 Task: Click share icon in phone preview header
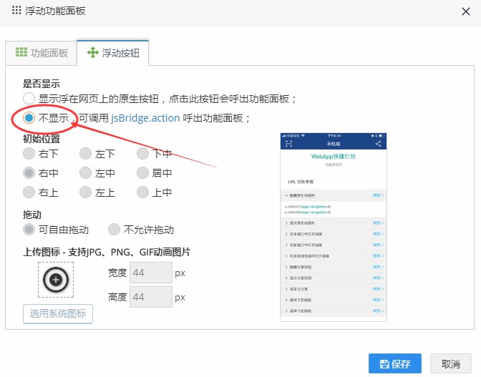point(378,144)
